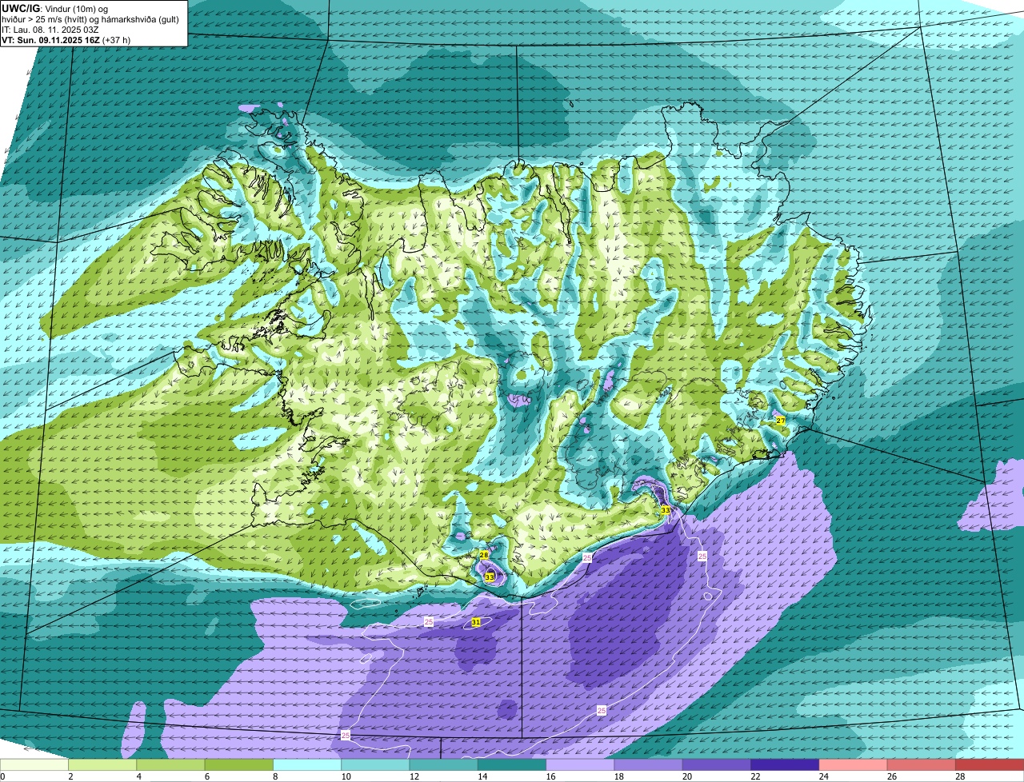Screen dimensions: 1024x782
Task: Click the colorbar tick label '18'
Action: [x=618, y=776]
